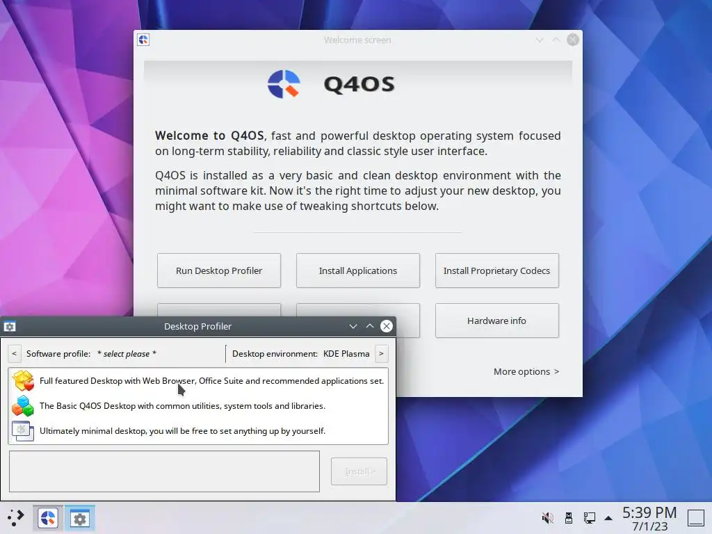
Task: Minimize the Desktop Profiler window
Action: (353, 326)
